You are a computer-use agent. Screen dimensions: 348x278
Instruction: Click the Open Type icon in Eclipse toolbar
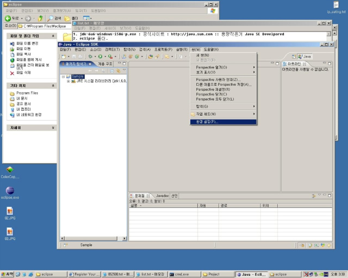click(x=151, y=56)
